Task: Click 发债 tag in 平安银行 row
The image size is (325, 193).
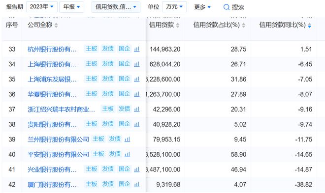Action: 115,154
